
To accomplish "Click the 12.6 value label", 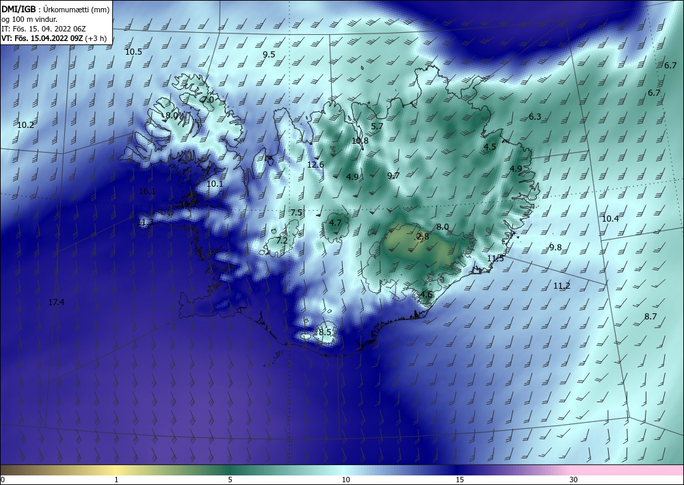I will coord(315,164).
